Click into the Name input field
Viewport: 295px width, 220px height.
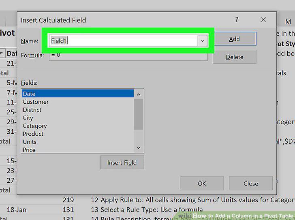(124, 41)
